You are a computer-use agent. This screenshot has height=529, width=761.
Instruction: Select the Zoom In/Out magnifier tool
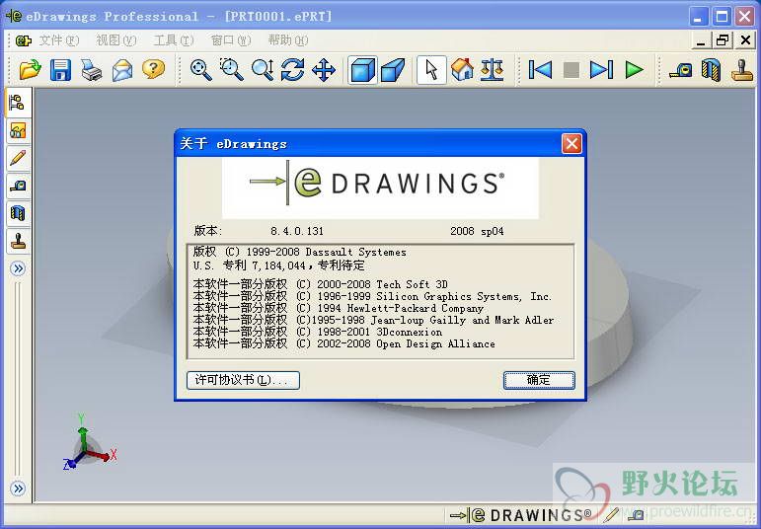click(263, 70)
